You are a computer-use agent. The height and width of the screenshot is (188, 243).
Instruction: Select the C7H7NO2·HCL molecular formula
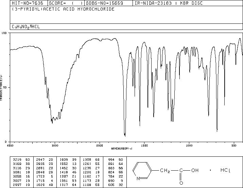(26, 27)
